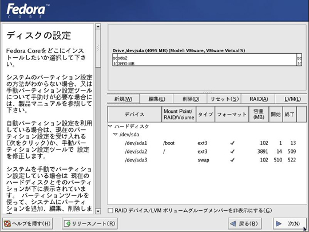
Task: Click the Drive /dev/sda (4095 MB) label
Action: (x=179, y=50)
